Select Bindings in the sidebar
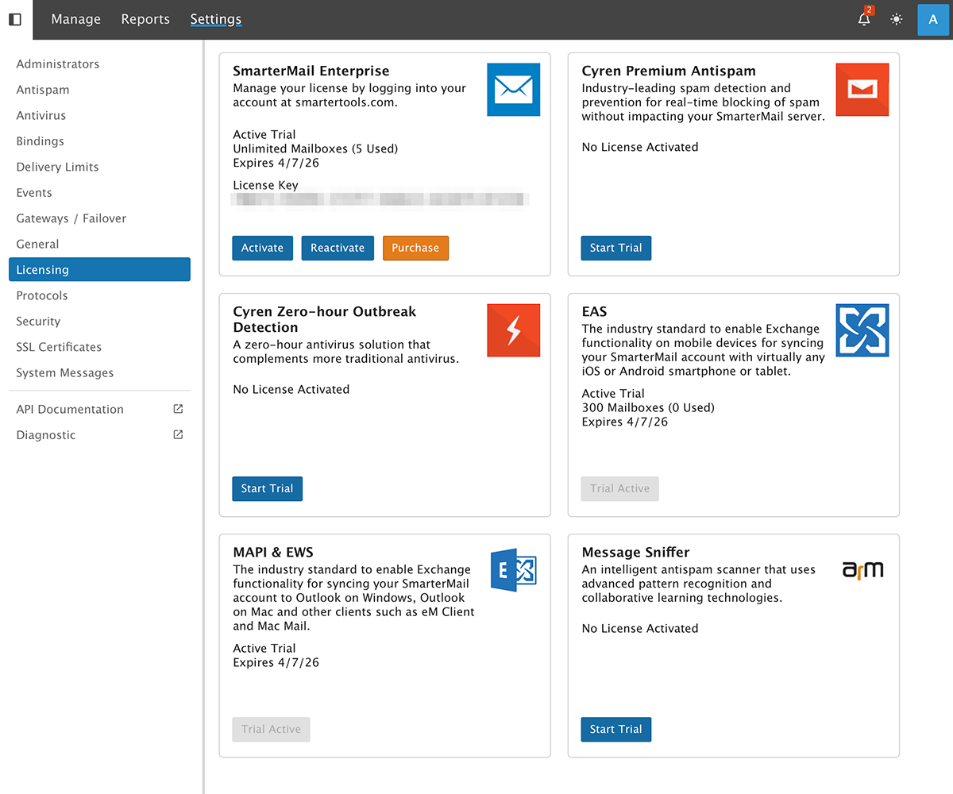 (41, 141)
